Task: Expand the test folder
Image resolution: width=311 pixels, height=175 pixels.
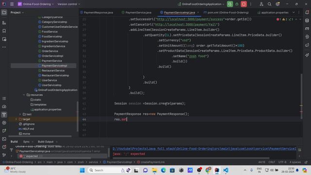Action: [x=20, y=114]
